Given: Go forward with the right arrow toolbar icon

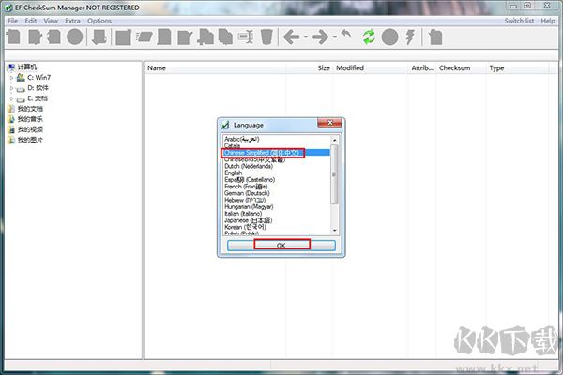Looking at the screenshot, I should 320,37.
